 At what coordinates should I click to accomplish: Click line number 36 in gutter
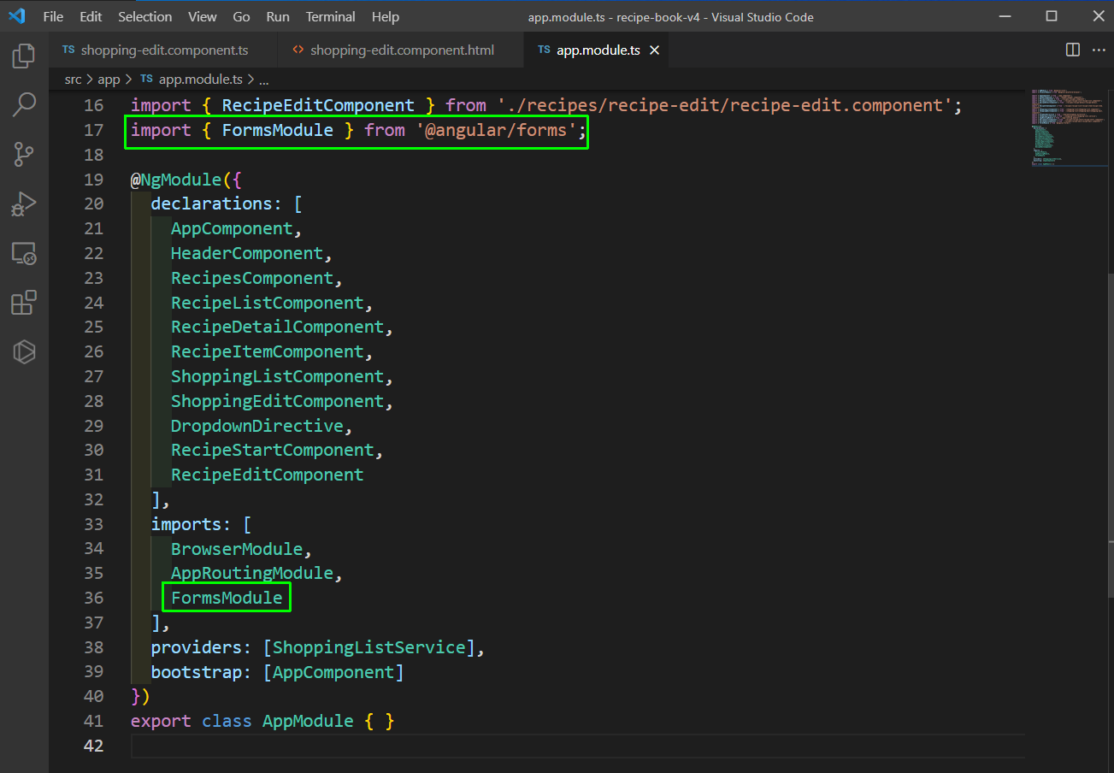pos(93,598)
